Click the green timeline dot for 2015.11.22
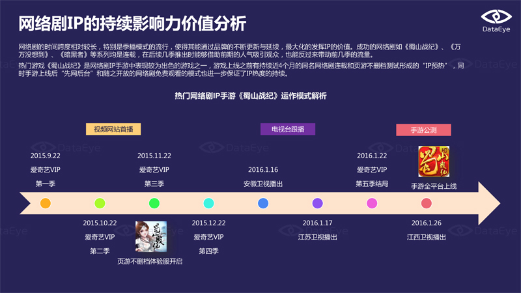Viewport: 521px width, 293px height. point(154,203)
